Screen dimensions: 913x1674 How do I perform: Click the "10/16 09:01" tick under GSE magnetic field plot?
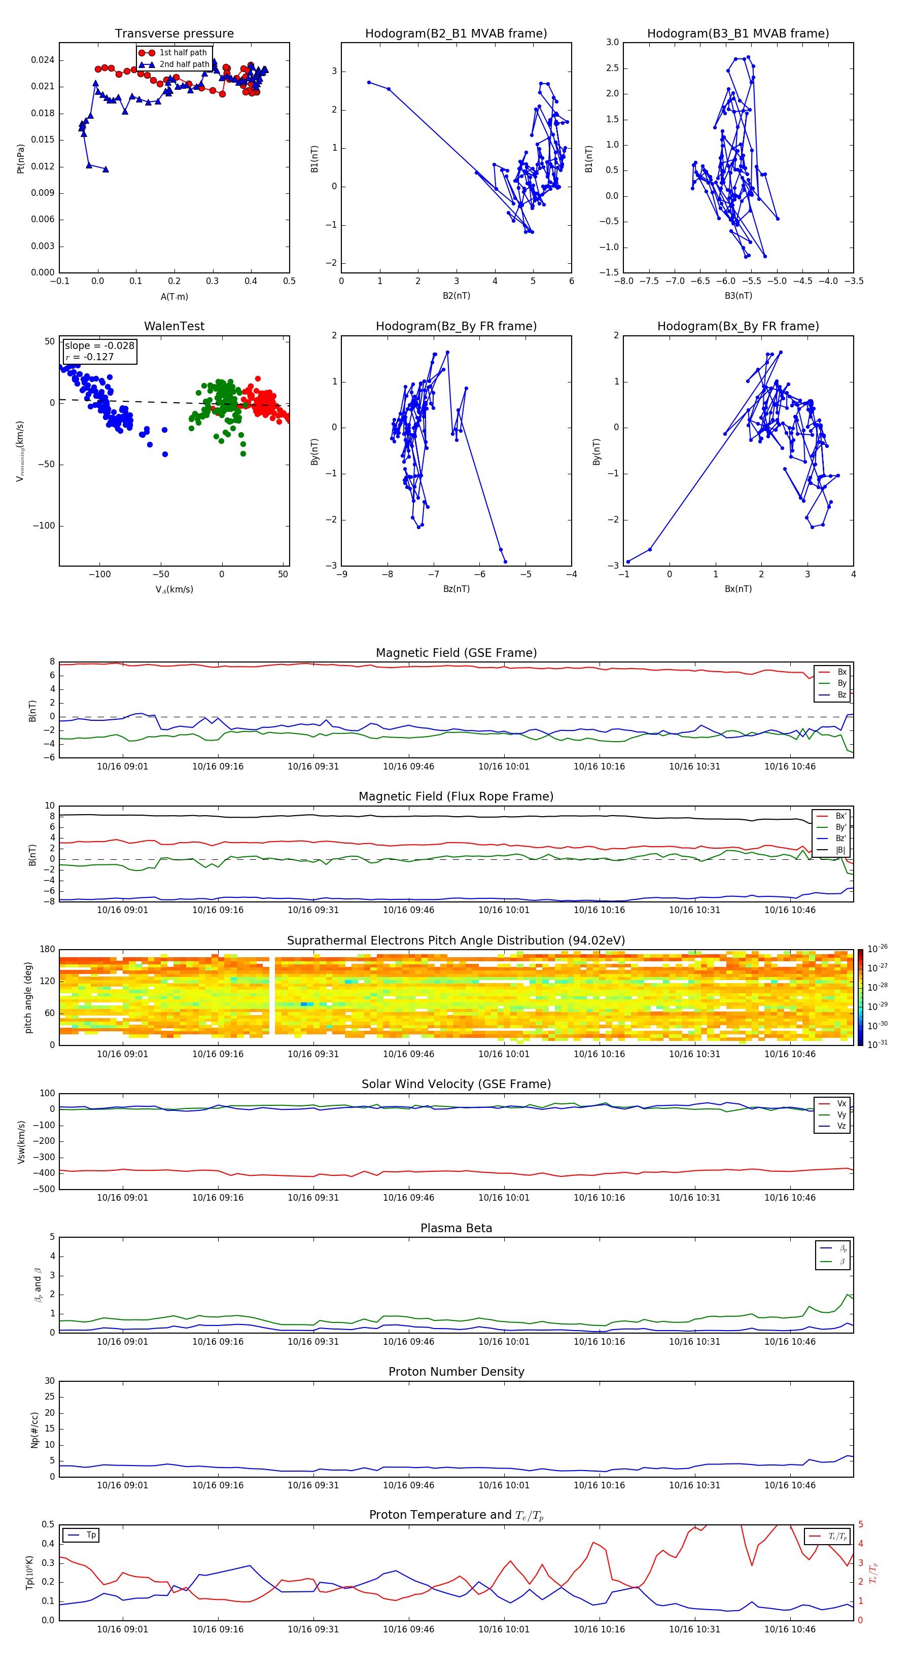tap(122, 766)
